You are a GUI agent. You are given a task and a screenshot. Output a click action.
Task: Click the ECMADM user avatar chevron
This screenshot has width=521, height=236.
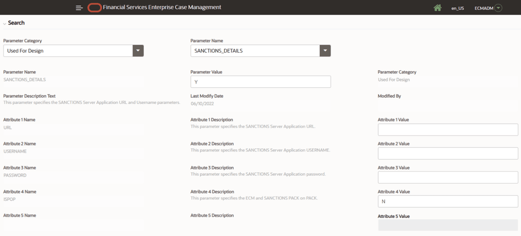[498, 8]
